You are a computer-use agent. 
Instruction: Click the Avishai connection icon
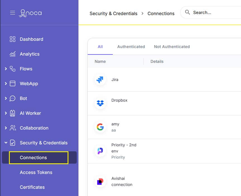click(x=100, y=182)
